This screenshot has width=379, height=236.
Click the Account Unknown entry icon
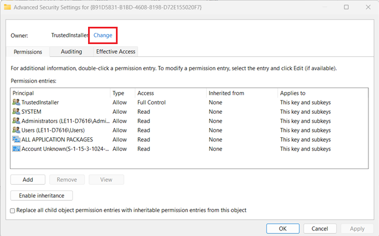pyautogui.click(x=16, y=148)
